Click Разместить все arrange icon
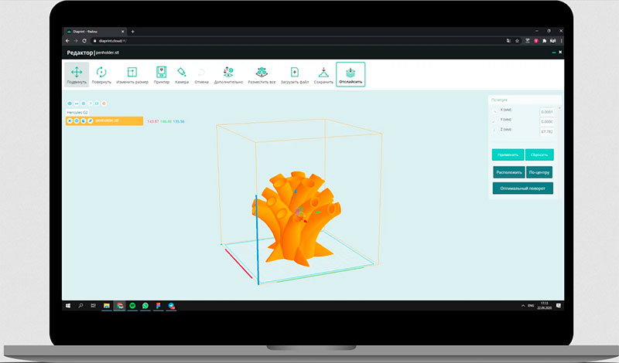Screen dimensions: 619x363 tap(262, 74)
